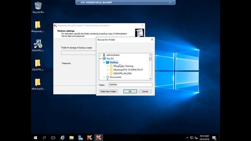Click the pin icon on connection bar
Screen dimensions: 251x141
coord(78,2)
